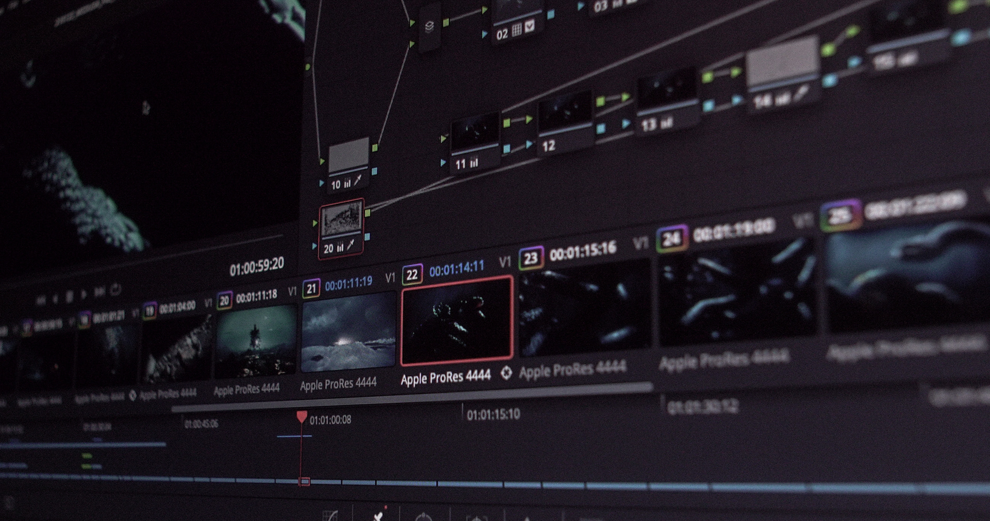Open the Curves palette icon at the bottom
Screen dimensions: 990x521
331,515
